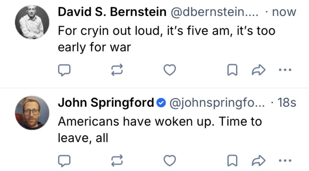Open more options on Bernstein's post
309x171 pixels.
(285, 70)
